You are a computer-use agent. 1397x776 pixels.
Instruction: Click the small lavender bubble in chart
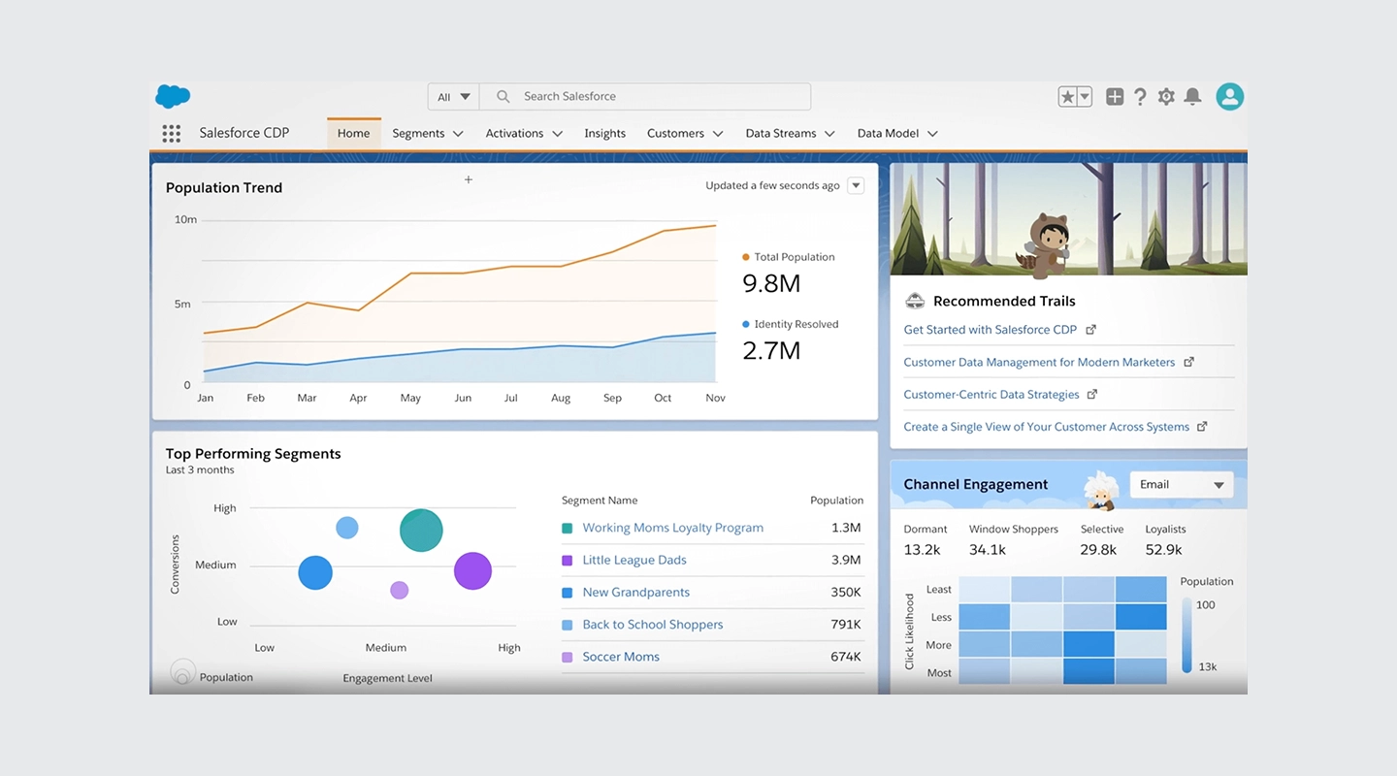click(x=399, y=590)
